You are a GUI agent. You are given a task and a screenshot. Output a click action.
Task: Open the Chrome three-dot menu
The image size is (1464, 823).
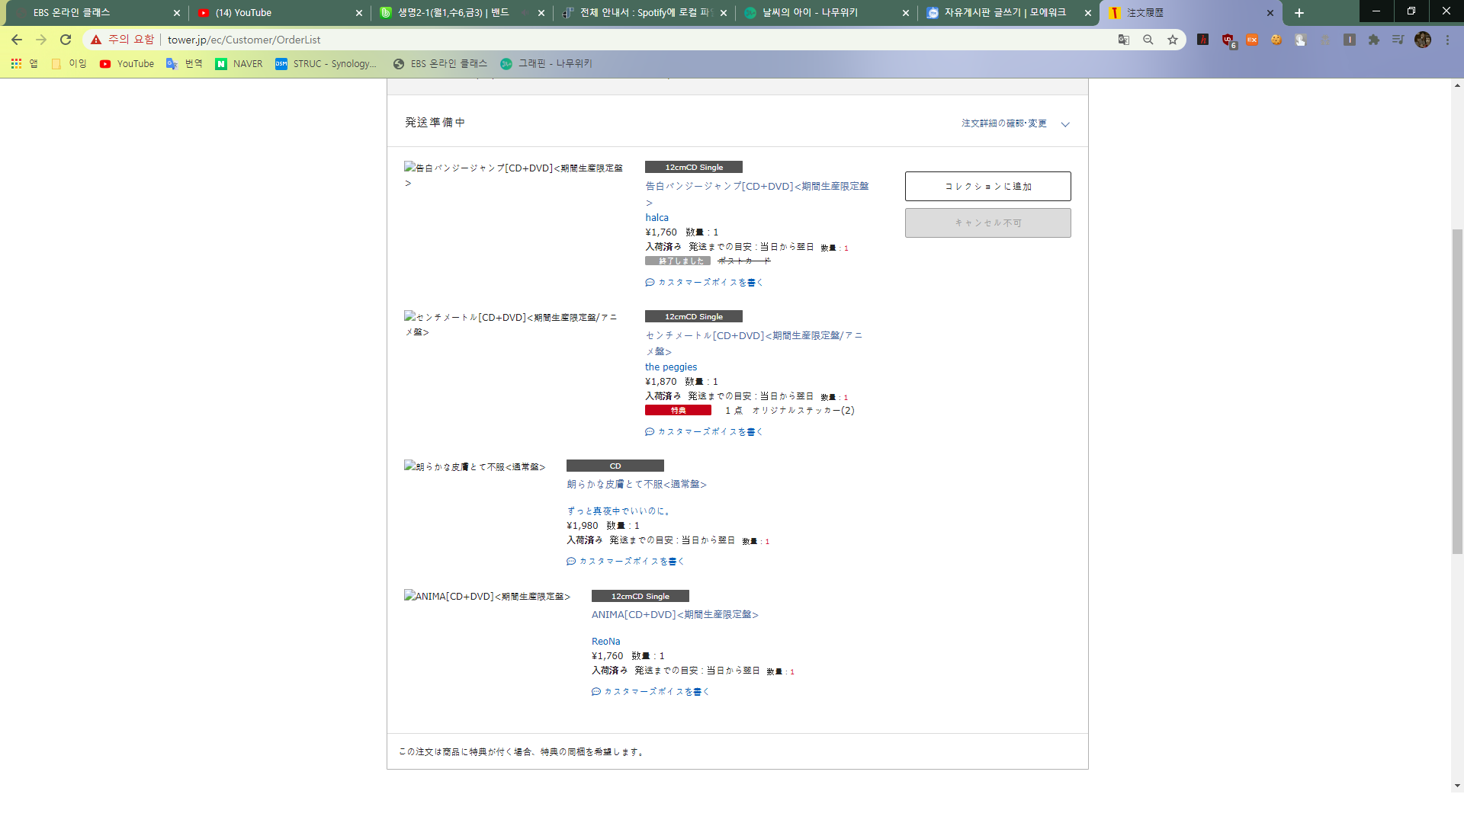pyautogui.click(x=1447, y=40)
